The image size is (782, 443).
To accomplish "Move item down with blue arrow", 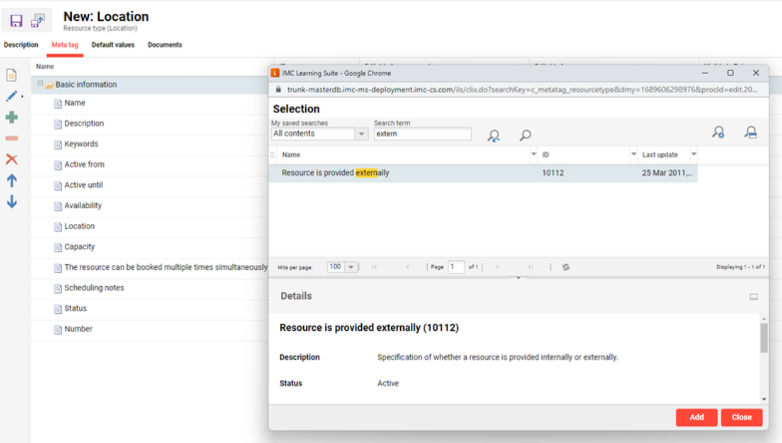I will point(11,202).
